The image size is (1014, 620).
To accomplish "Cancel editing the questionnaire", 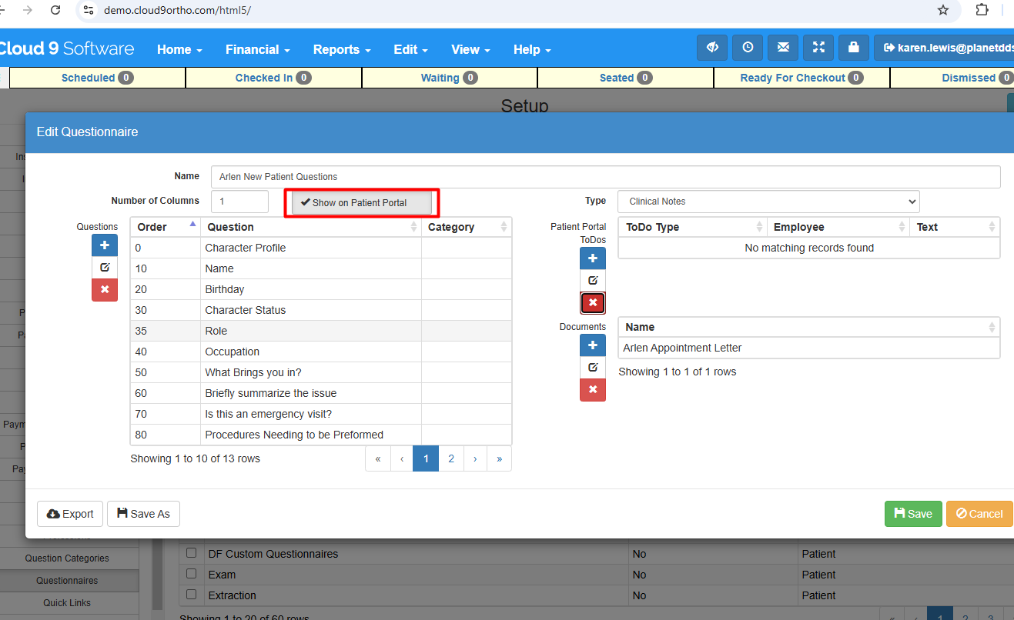I will click(979, 514).
